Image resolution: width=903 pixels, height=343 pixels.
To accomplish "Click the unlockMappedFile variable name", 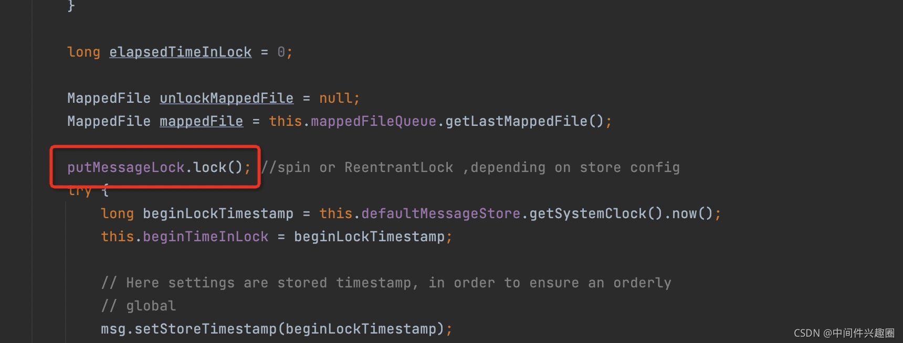I will coord(226,98).
